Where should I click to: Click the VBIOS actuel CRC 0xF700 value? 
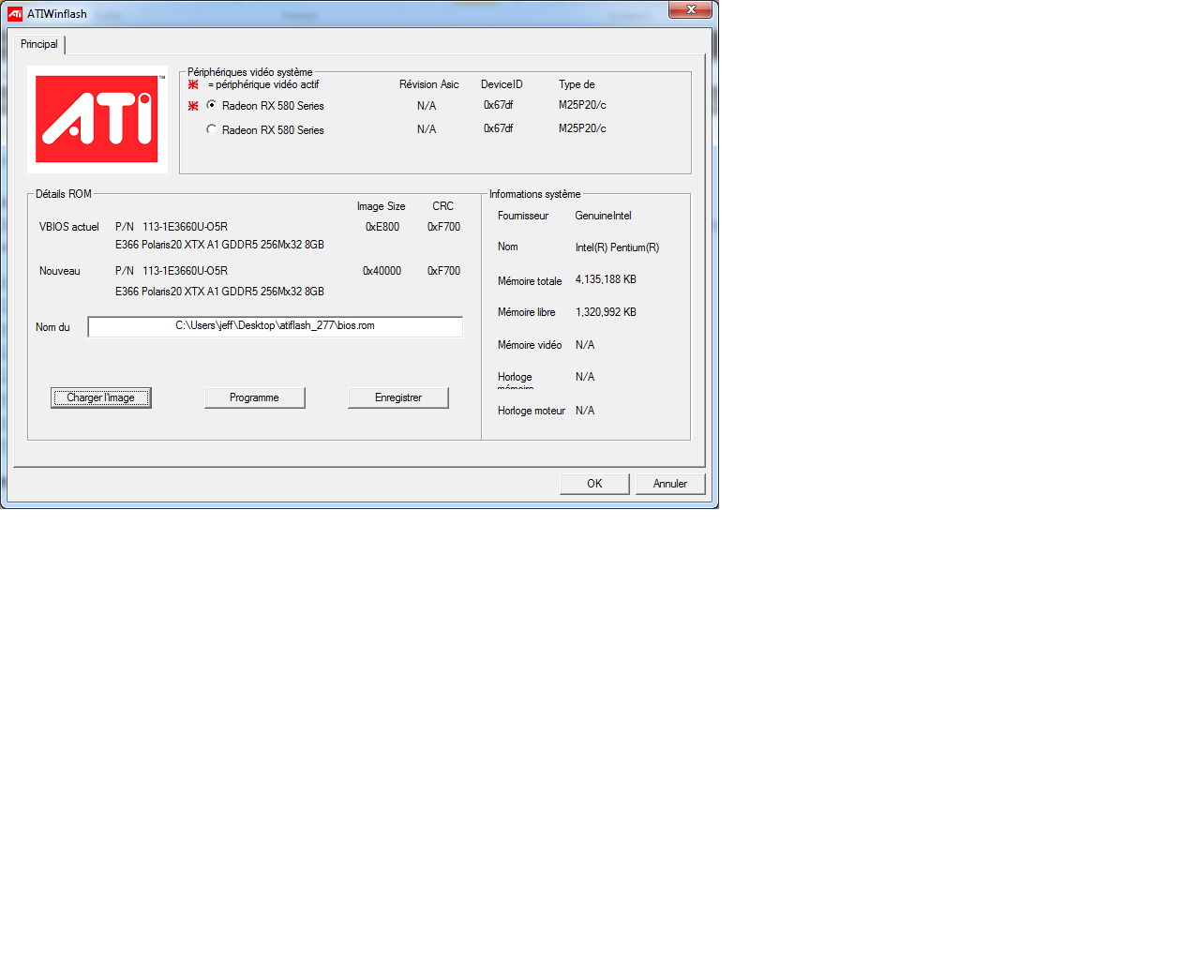pos(444,227)
